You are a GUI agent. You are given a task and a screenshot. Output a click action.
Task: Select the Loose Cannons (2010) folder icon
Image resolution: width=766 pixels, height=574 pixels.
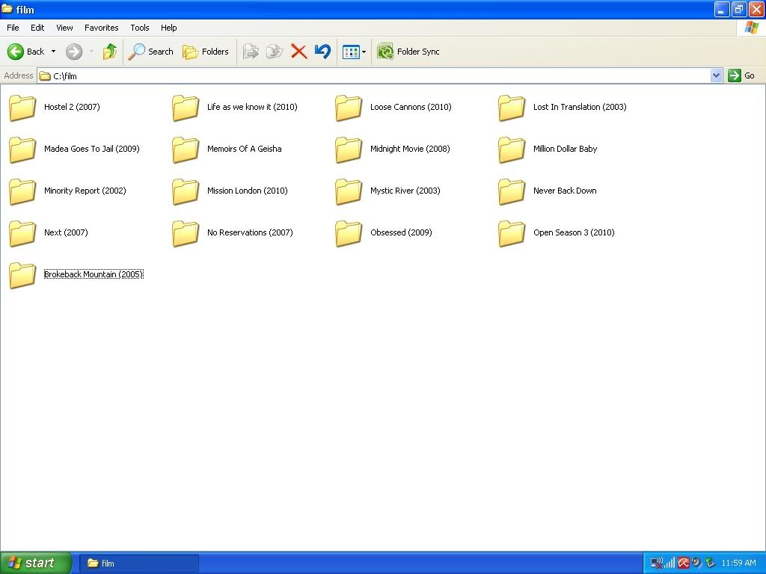click(x=349, y=108)
